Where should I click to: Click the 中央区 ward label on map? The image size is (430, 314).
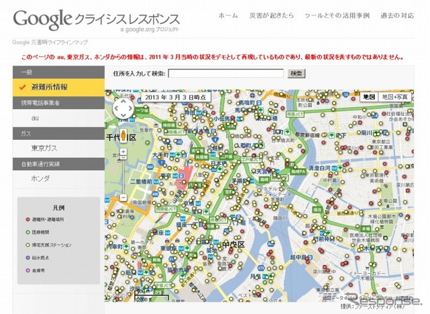pyautogui.click(x=234, y=244)
